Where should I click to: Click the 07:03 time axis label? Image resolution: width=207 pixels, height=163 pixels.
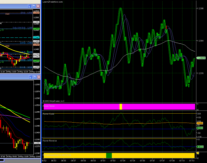(113, 161)
